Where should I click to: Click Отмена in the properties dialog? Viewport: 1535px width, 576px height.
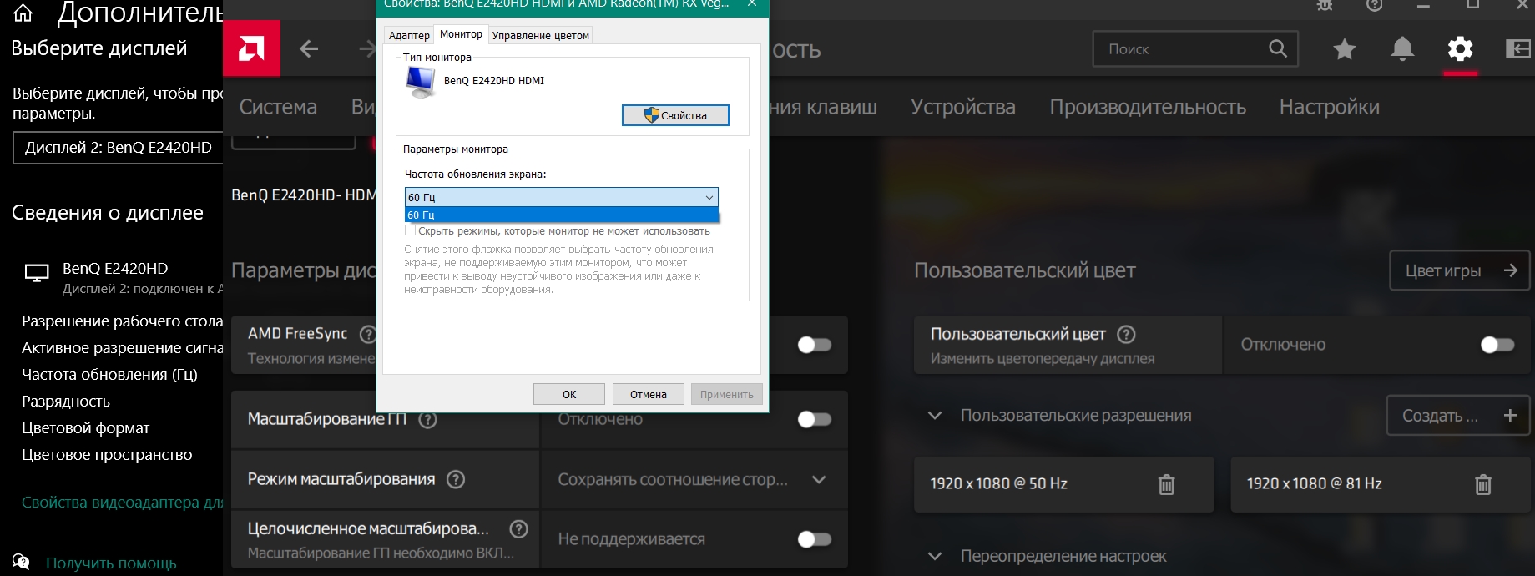coord(649,394)
